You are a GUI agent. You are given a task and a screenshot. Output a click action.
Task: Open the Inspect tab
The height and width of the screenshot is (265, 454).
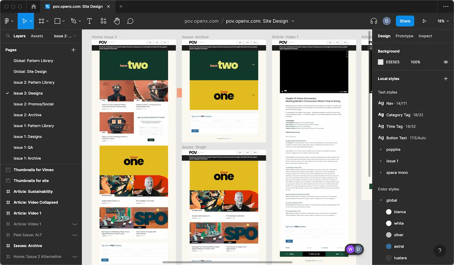point(425,36)
